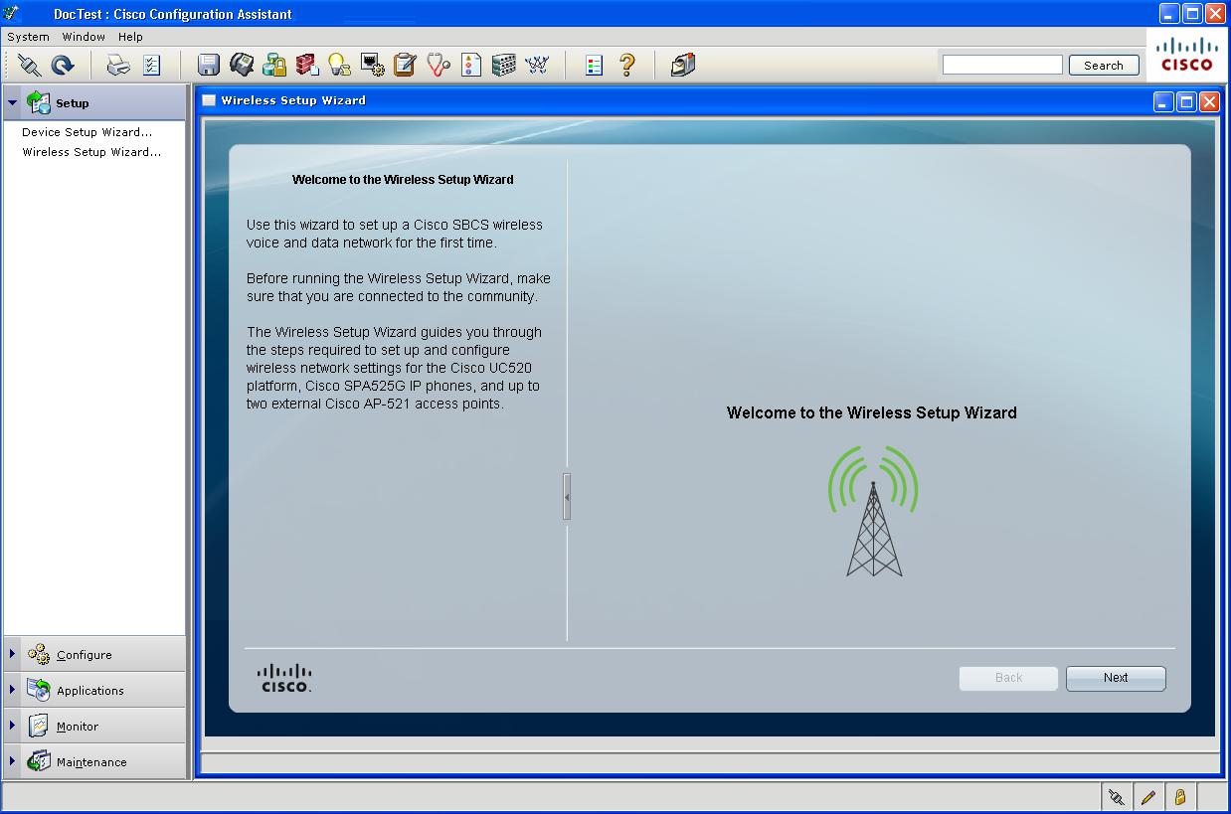The width and height of the screenshot is (1231, 814).
Task: Open the telephony phone toolbar icon
Action: coord(242,66)
